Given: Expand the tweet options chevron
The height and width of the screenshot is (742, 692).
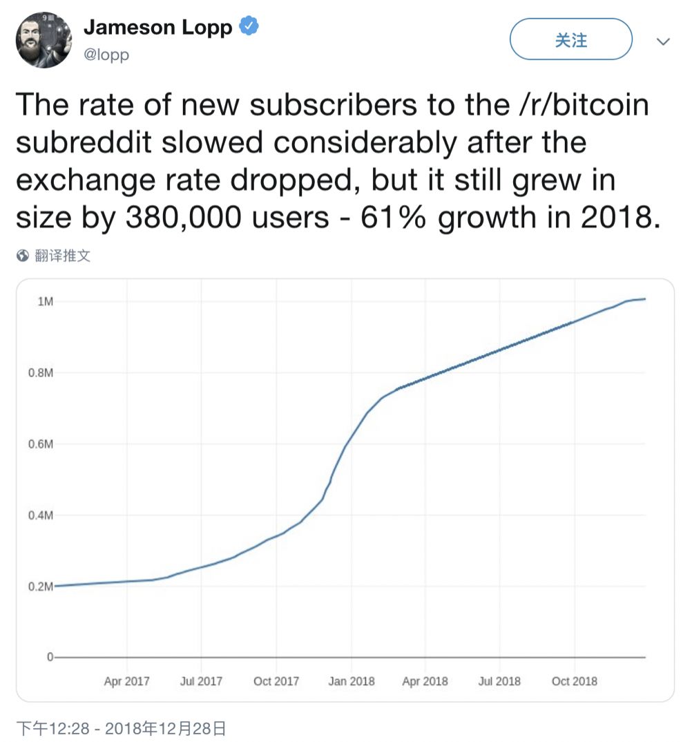Looking at the screenshot, I should point(663,41).
